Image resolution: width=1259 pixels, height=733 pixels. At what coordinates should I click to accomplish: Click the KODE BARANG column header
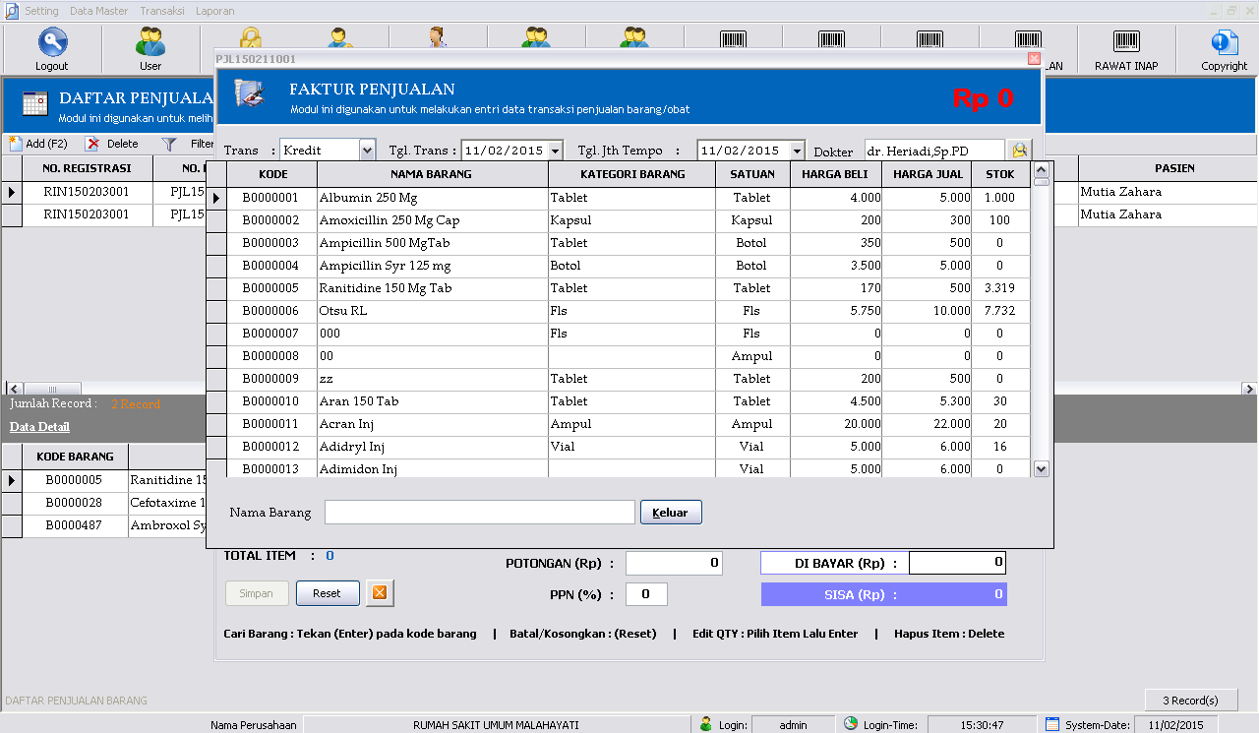75,457
